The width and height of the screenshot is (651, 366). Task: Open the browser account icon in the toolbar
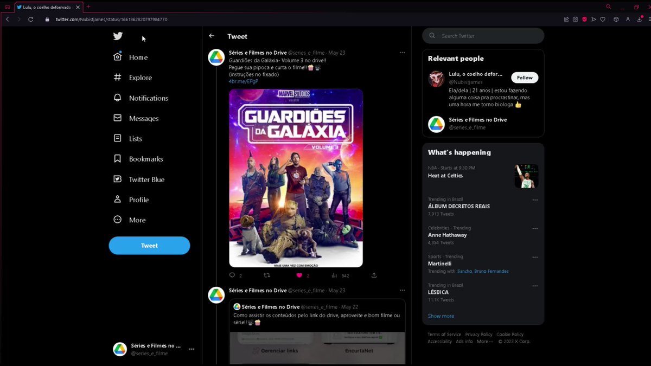pos(628,19)
